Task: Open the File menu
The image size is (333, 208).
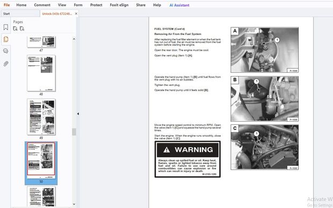Action: 6,5
